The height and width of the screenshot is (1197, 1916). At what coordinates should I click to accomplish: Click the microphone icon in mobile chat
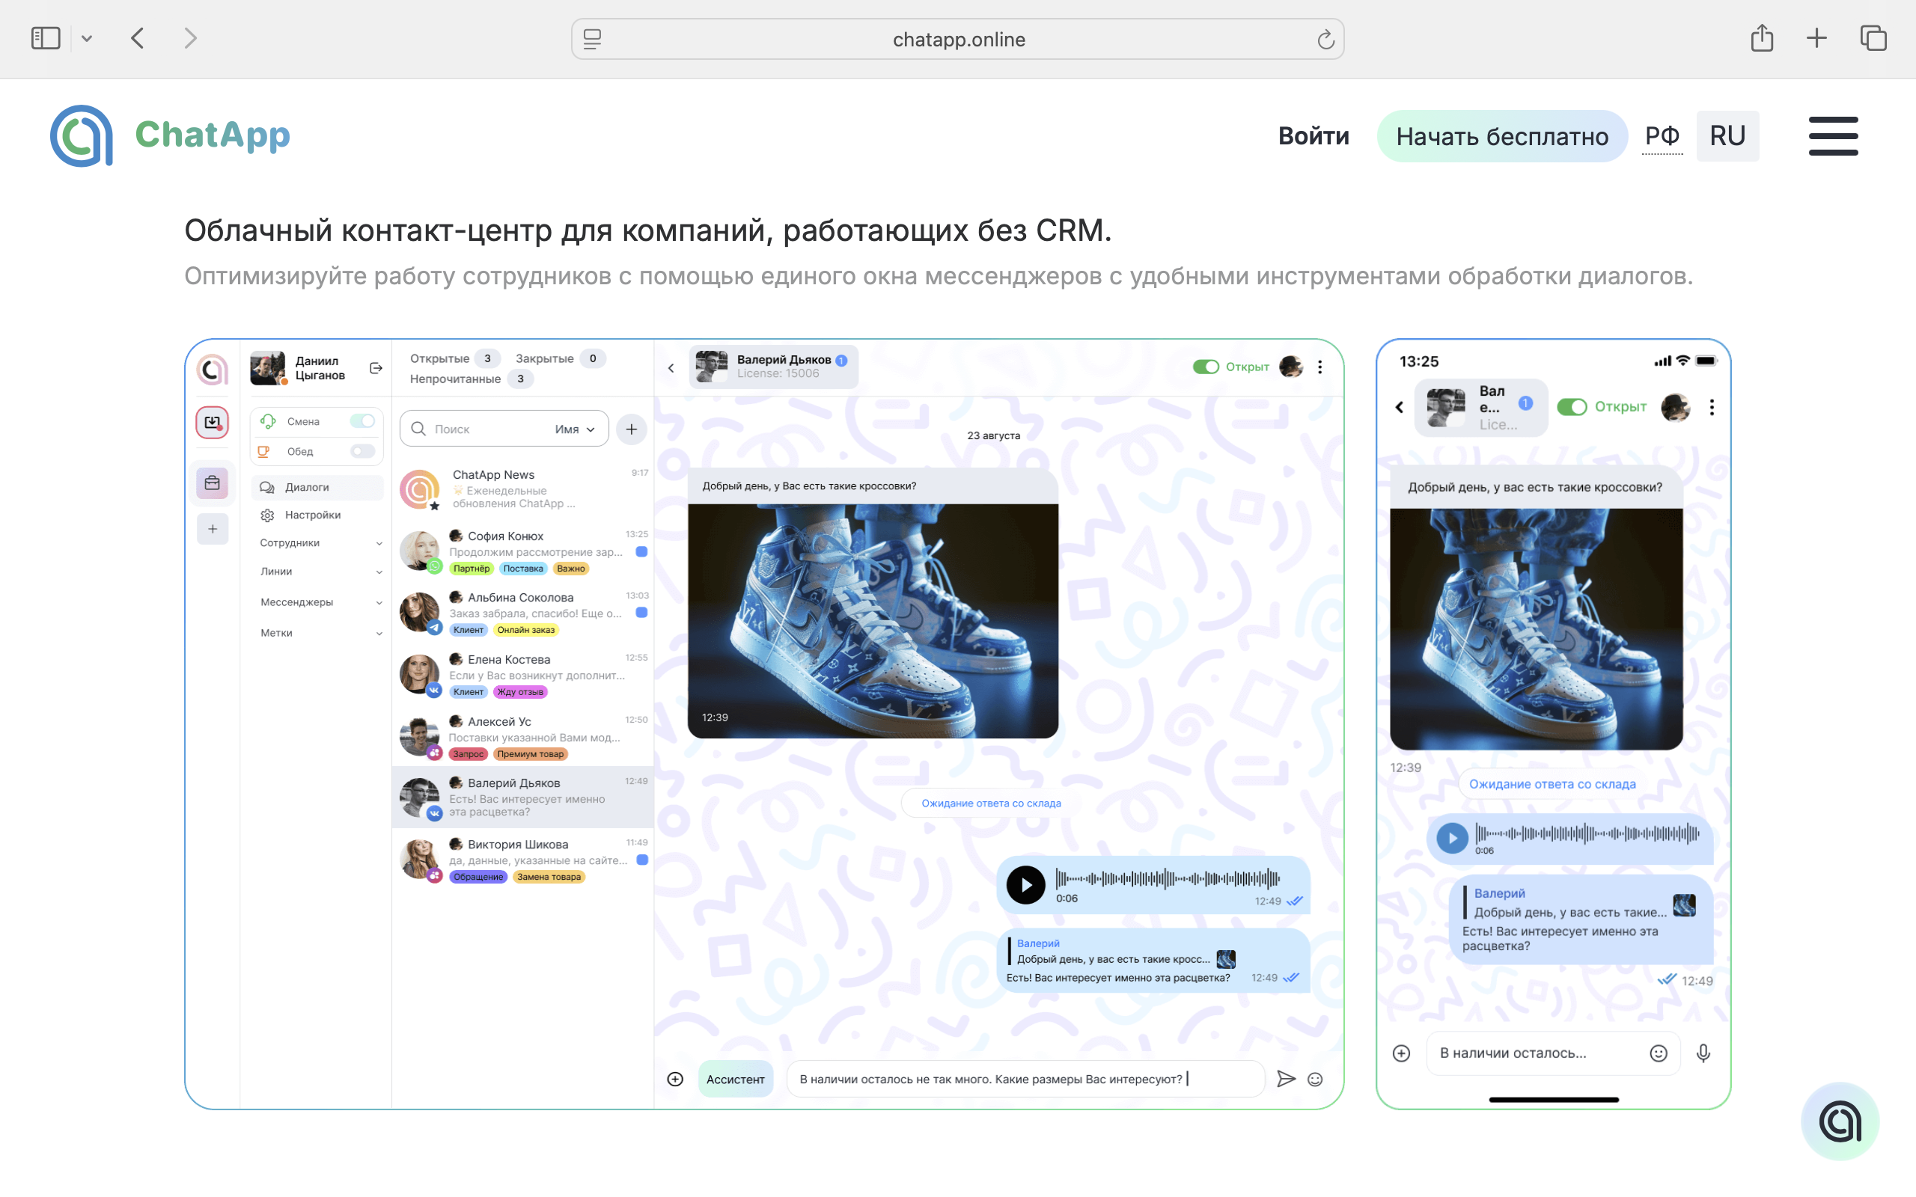(x=1703, y=1053)
